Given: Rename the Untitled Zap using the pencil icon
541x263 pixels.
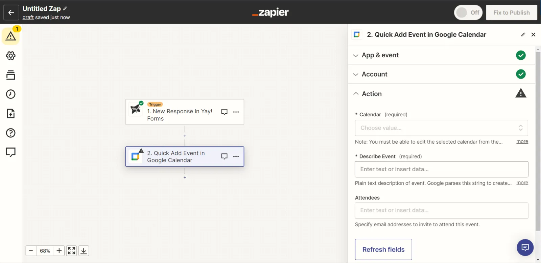Looking at the screenshot, I should click(65, 8).
